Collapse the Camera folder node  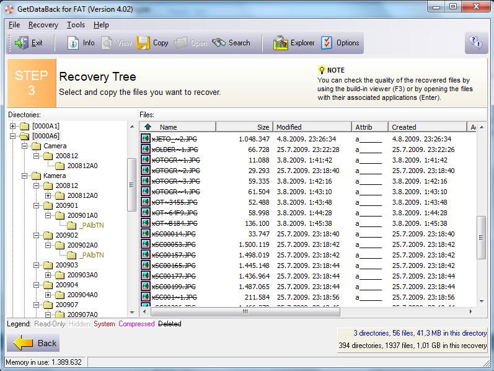click(x=24, y=146)
